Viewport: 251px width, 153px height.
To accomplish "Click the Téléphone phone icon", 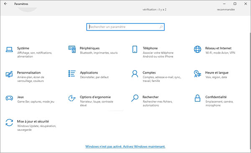I will [x=135, y=49].
